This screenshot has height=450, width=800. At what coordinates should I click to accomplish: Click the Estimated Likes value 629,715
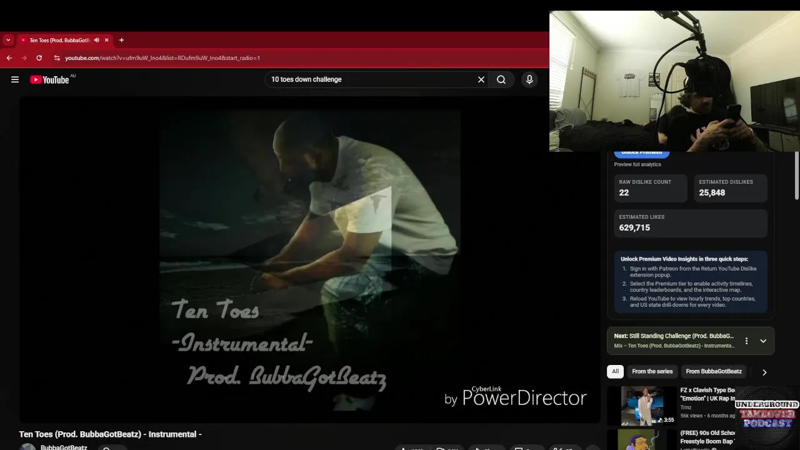[x=634, y=227]
